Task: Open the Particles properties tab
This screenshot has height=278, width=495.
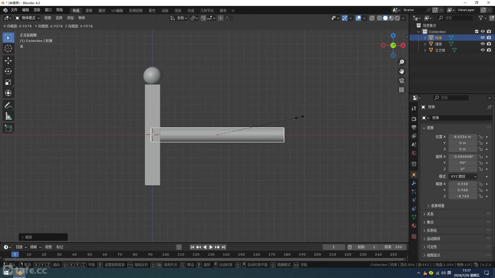Action: (x=414, y=192)
